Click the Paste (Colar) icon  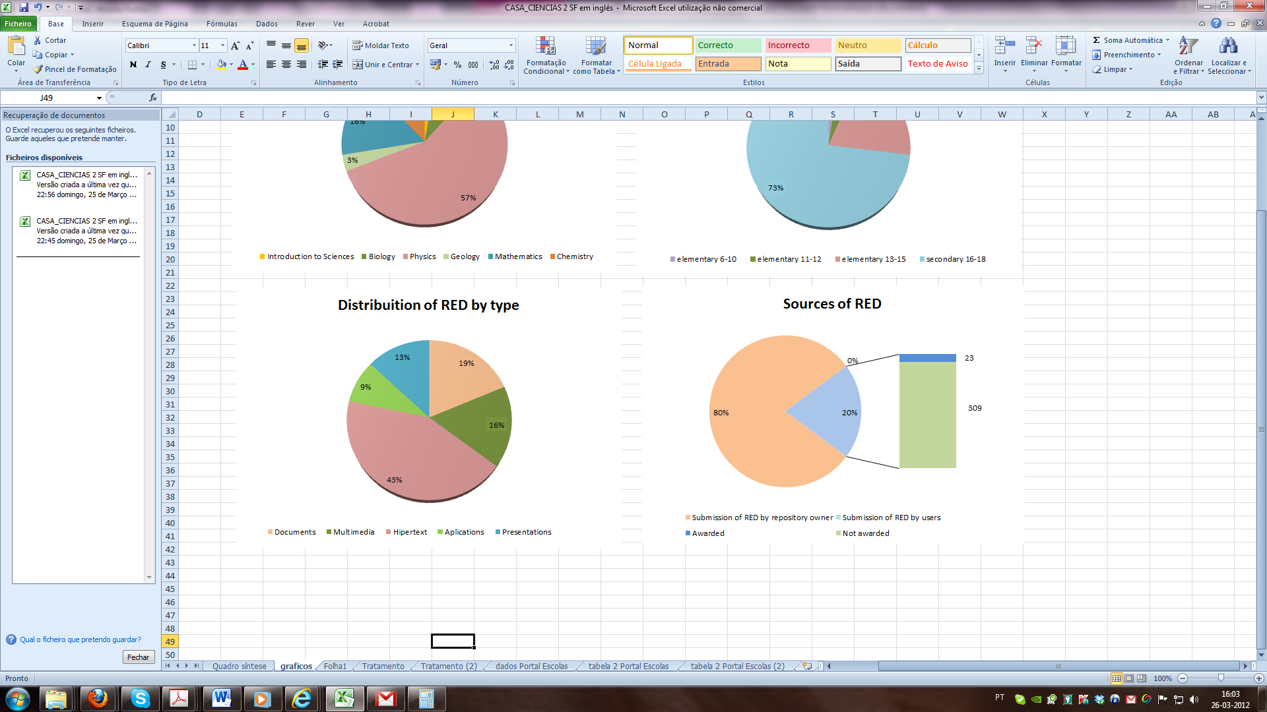click(x=16, y=46)
